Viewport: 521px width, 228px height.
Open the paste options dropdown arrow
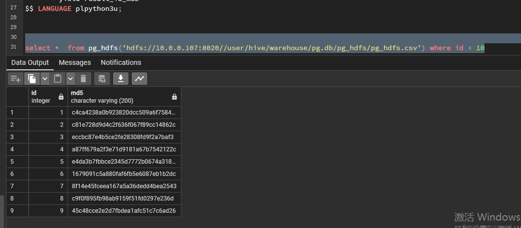click(70, 79)
